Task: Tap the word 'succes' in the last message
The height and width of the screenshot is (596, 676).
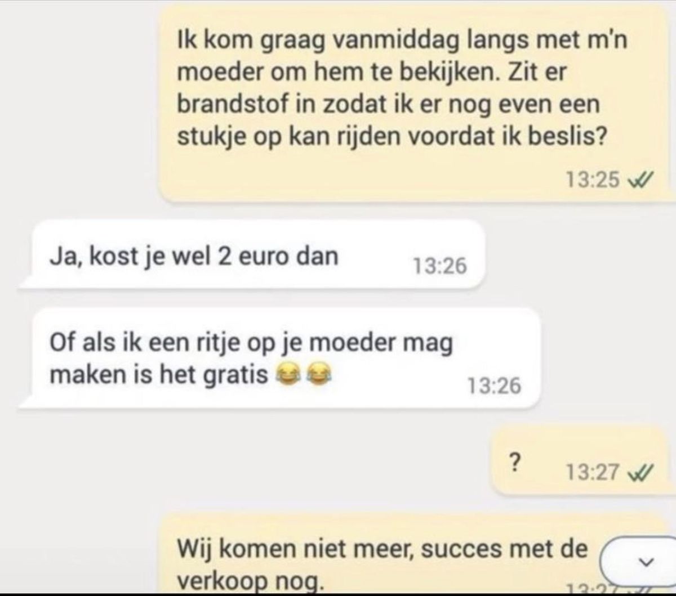Action: (x=460, y=548)
